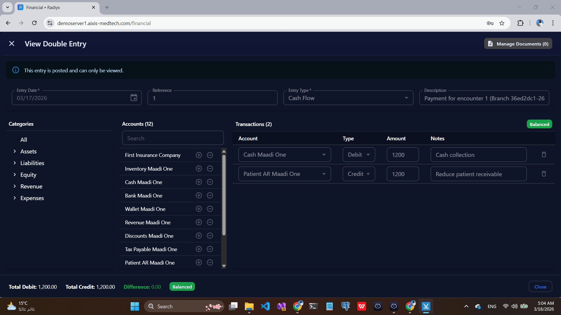Add credit for Wallet Maadi One
The image size is (561, 315).
pyautogui.click(x=210, y=209)
